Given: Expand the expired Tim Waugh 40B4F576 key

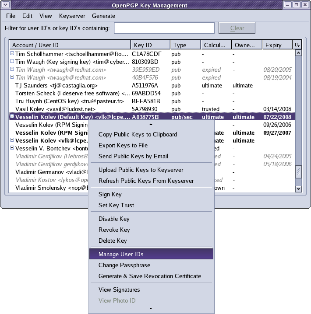Looking at the screenshot, I should [x=12, y=77].
